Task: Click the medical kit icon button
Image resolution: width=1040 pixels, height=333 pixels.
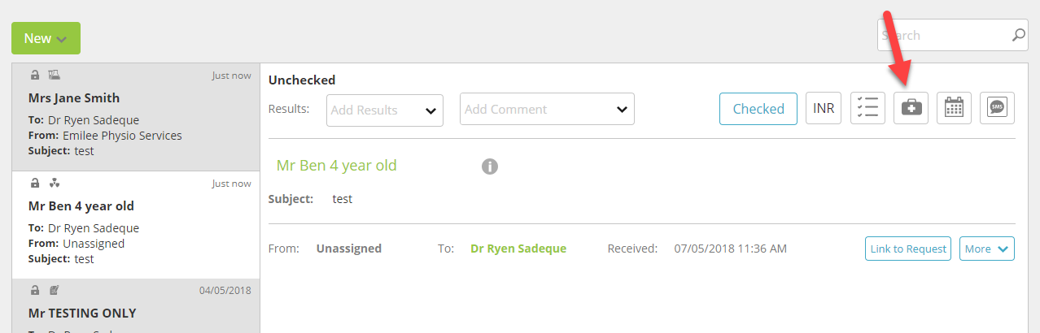Action: pyautogui.click(x=911, y=108)
